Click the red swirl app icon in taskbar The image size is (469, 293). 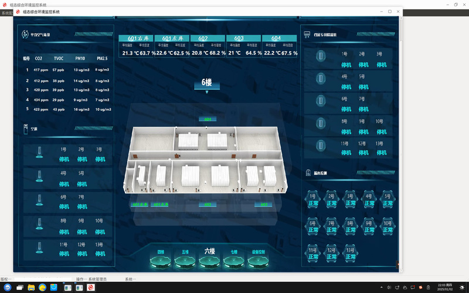coord(91,288)
